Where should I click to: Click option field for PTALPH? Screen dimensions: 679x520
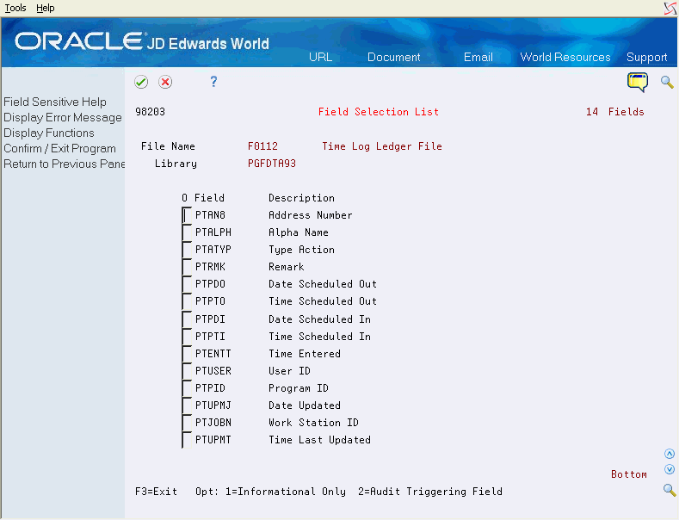point(187,232)
